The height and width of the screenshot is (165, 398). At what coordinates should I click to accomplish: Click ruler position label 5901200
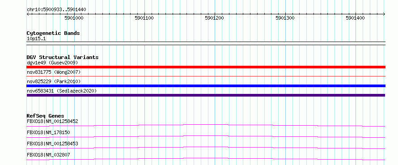pyautogui.click(x=215, y=18)
